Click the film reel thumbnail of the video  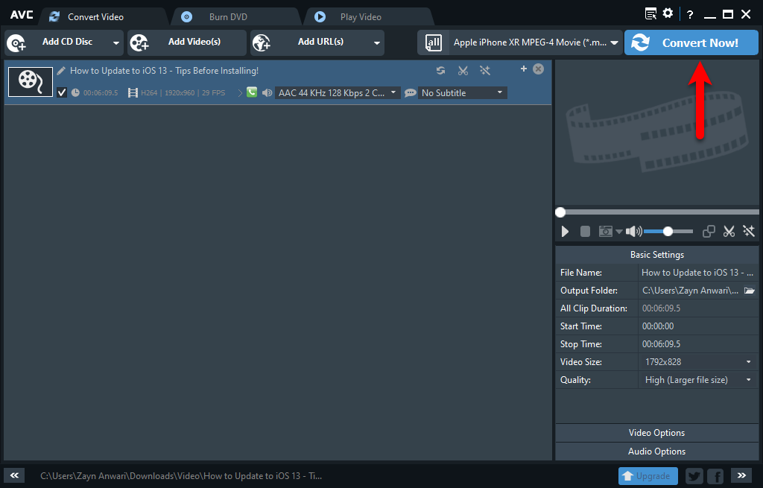coord(31,82)
